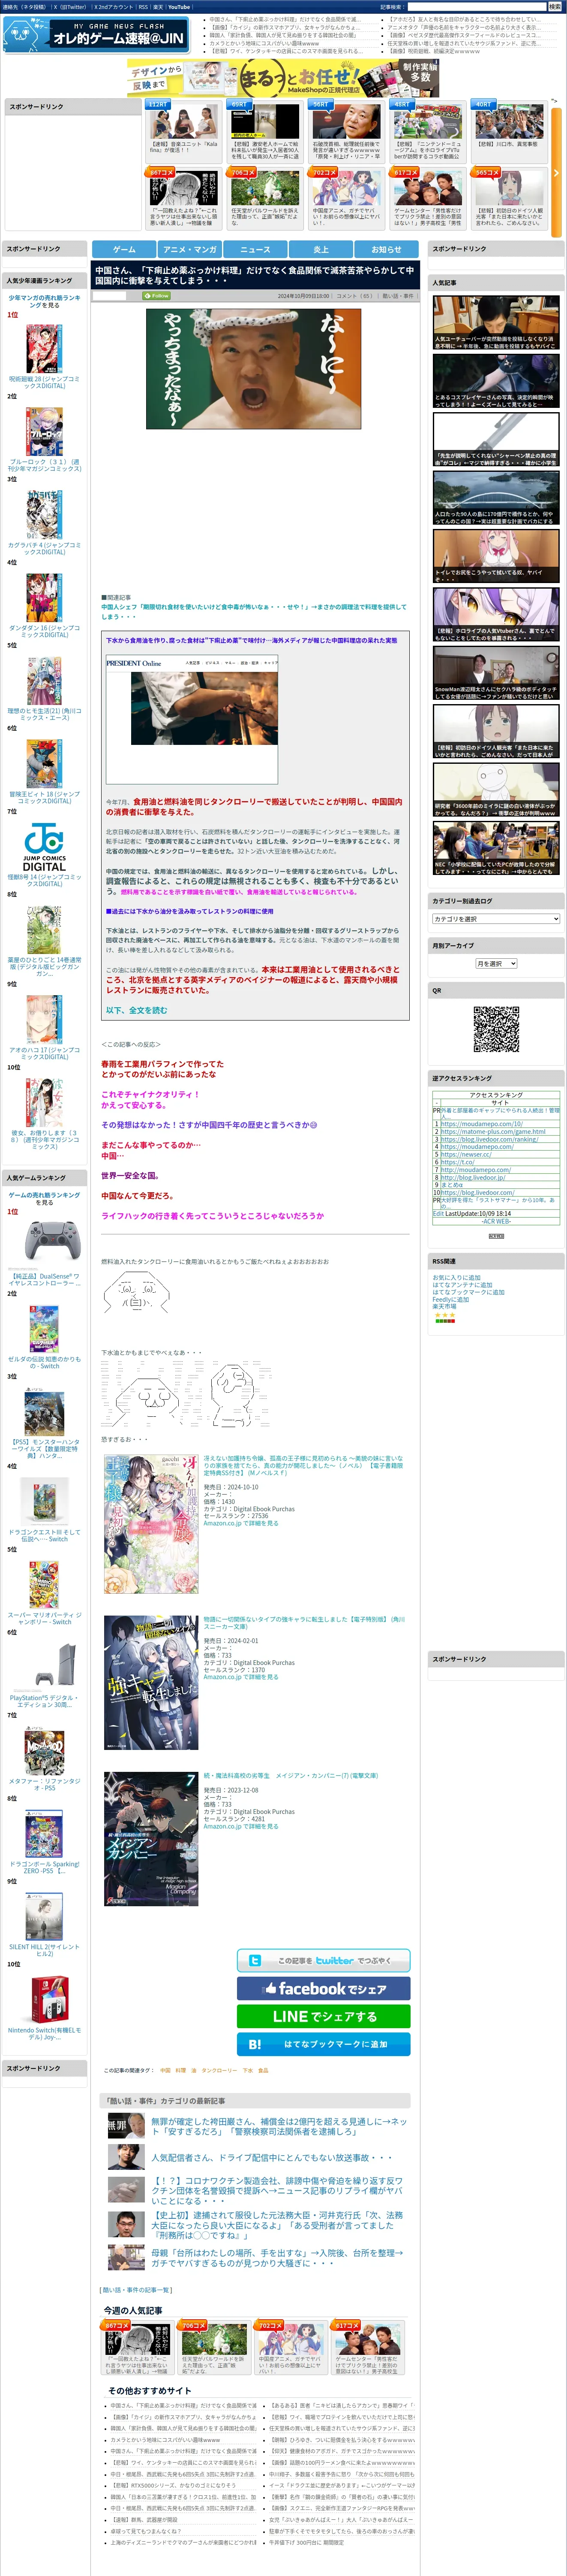Viewport: 567px width, 2576px height.
Task: Advance the headline carousel with the orange arrow
Action: tap(556, 172)
